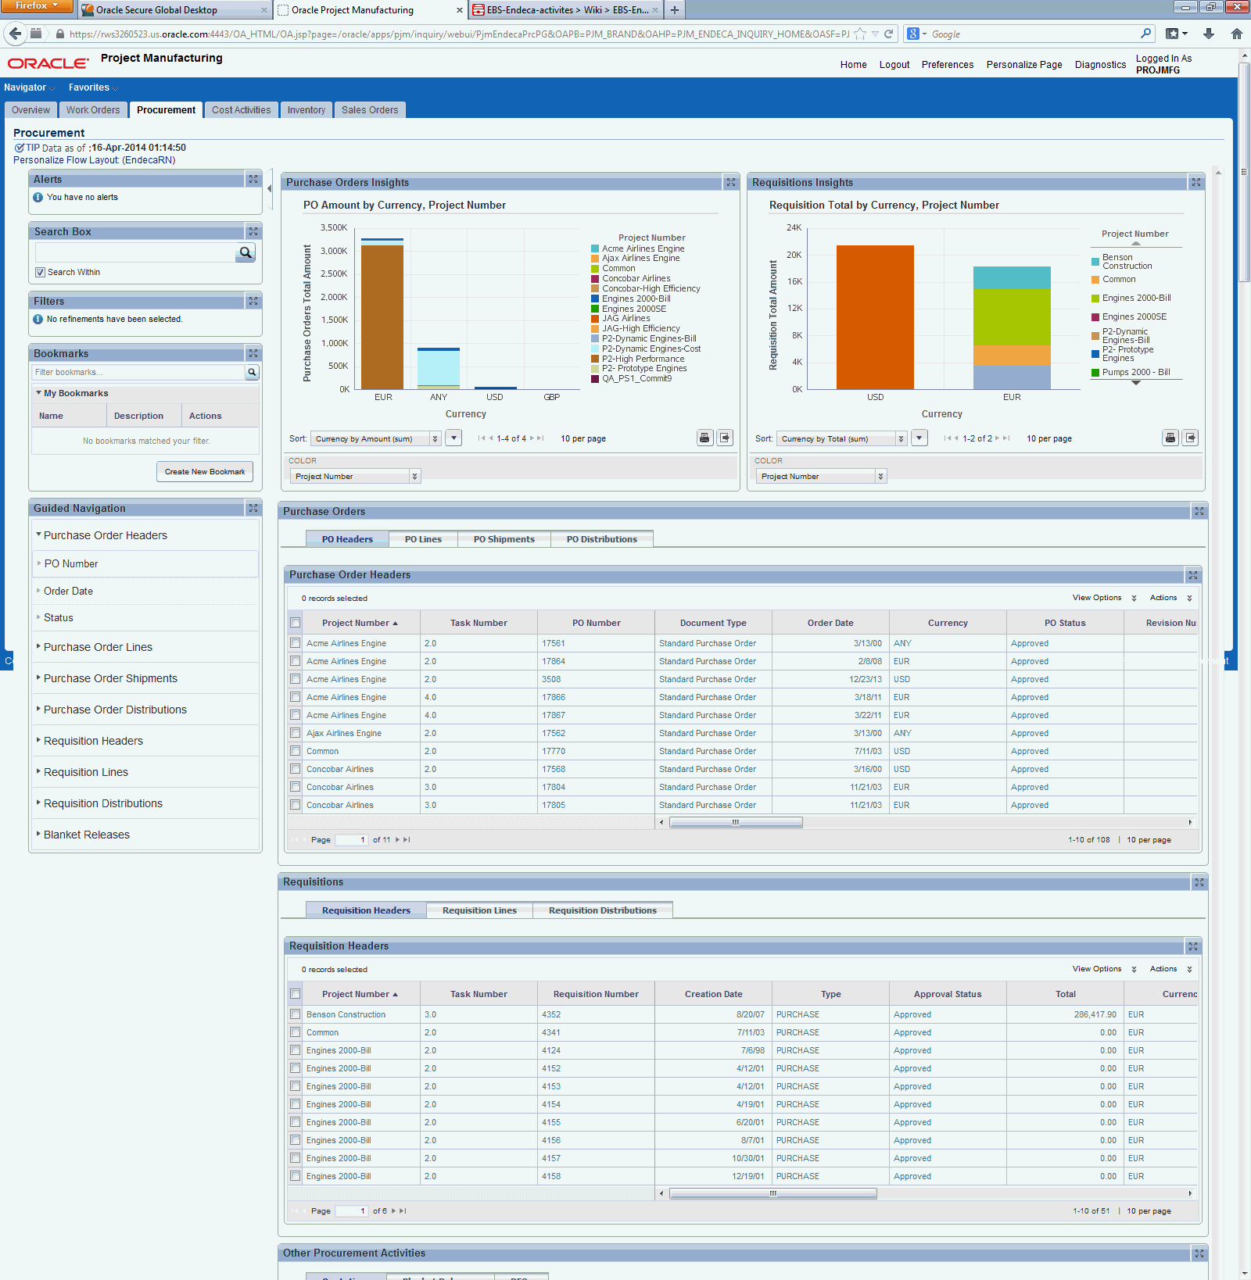1251x1280 pixels.
Task: Maximize the Other Procurement Activities panel
Action: (1199, 1253)
